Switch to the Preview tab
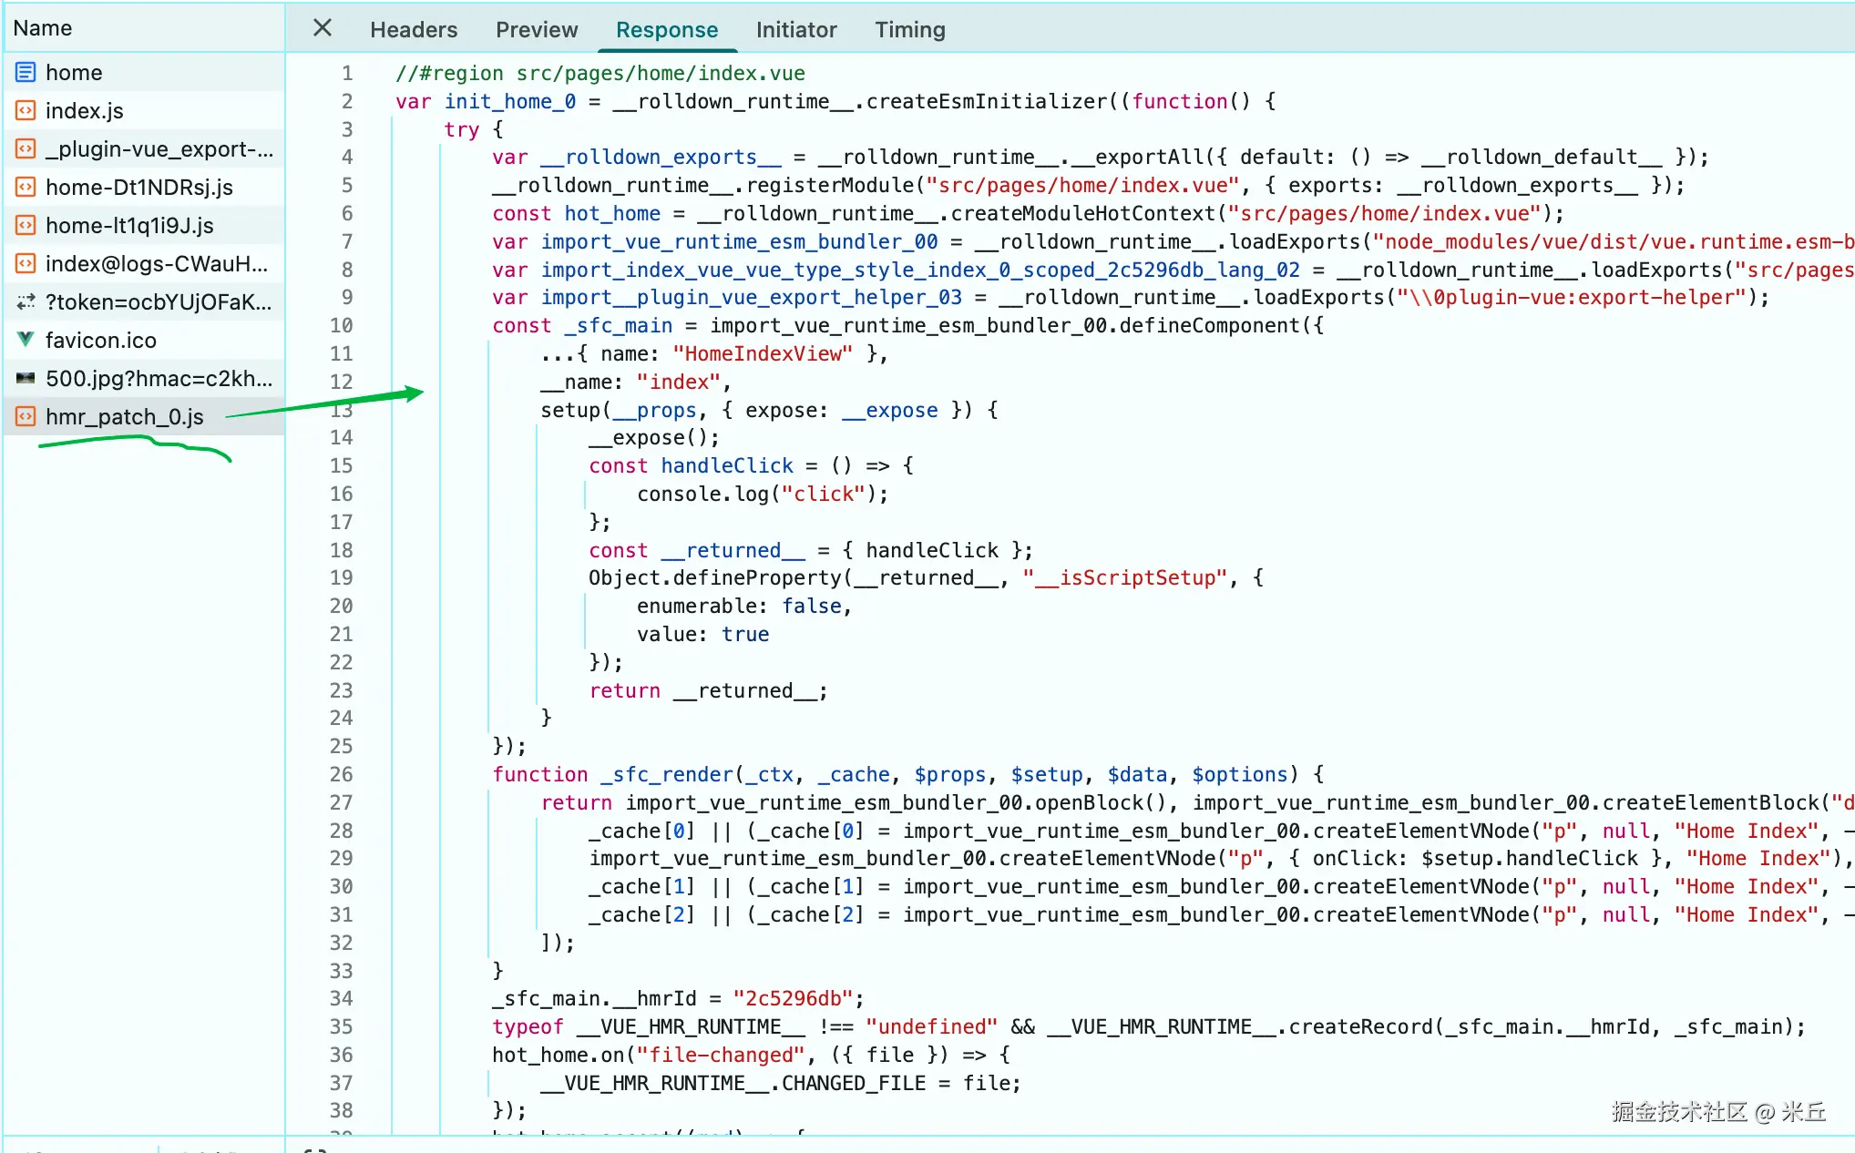This screenshot has height=1153, width=1855. coord(536,30)
